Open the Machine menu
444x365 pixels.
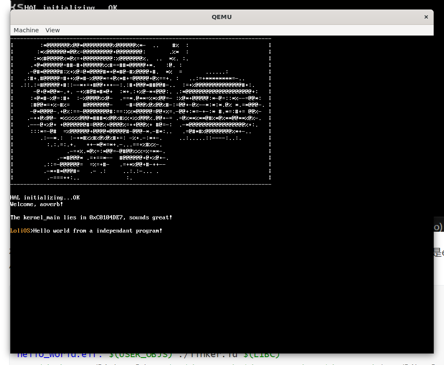[26, 30]
